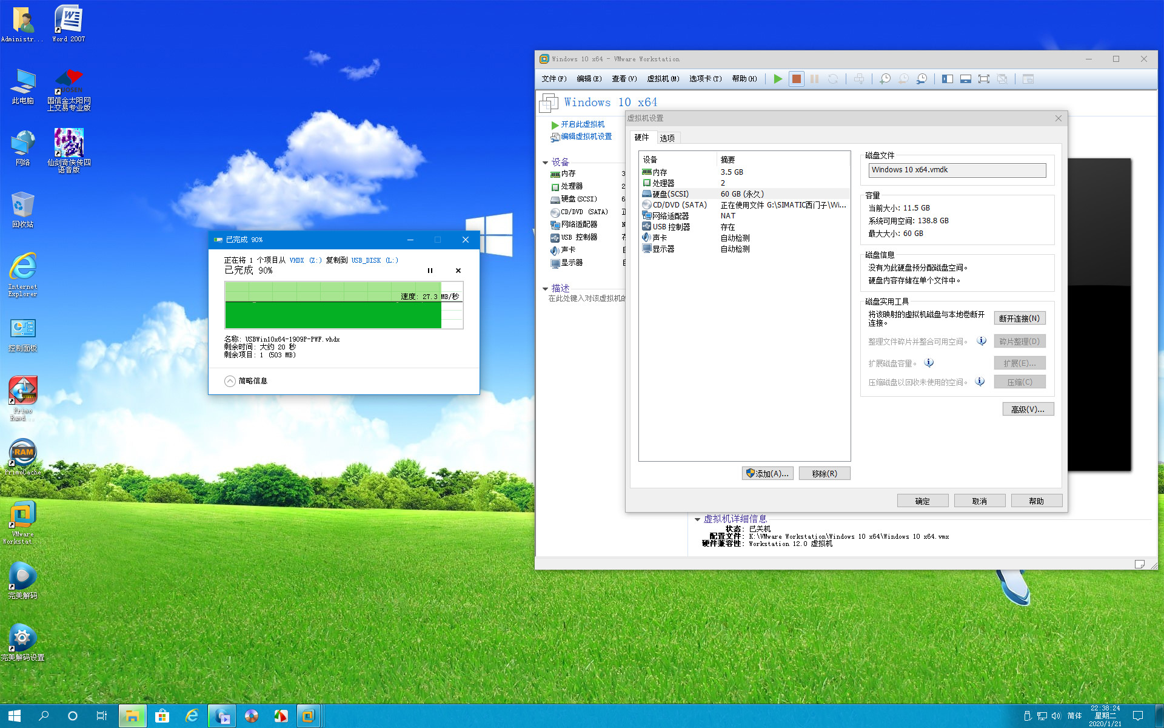1164x728 pixels.
Task: Select the 回收站 recycle bin icon
Action: [x=23, y=210]
